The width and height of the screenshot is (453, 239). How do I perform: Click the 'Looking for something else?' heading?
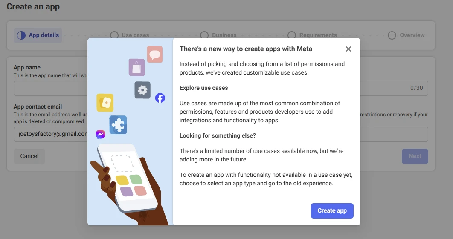pyautogui.click(x=218, y=135)
